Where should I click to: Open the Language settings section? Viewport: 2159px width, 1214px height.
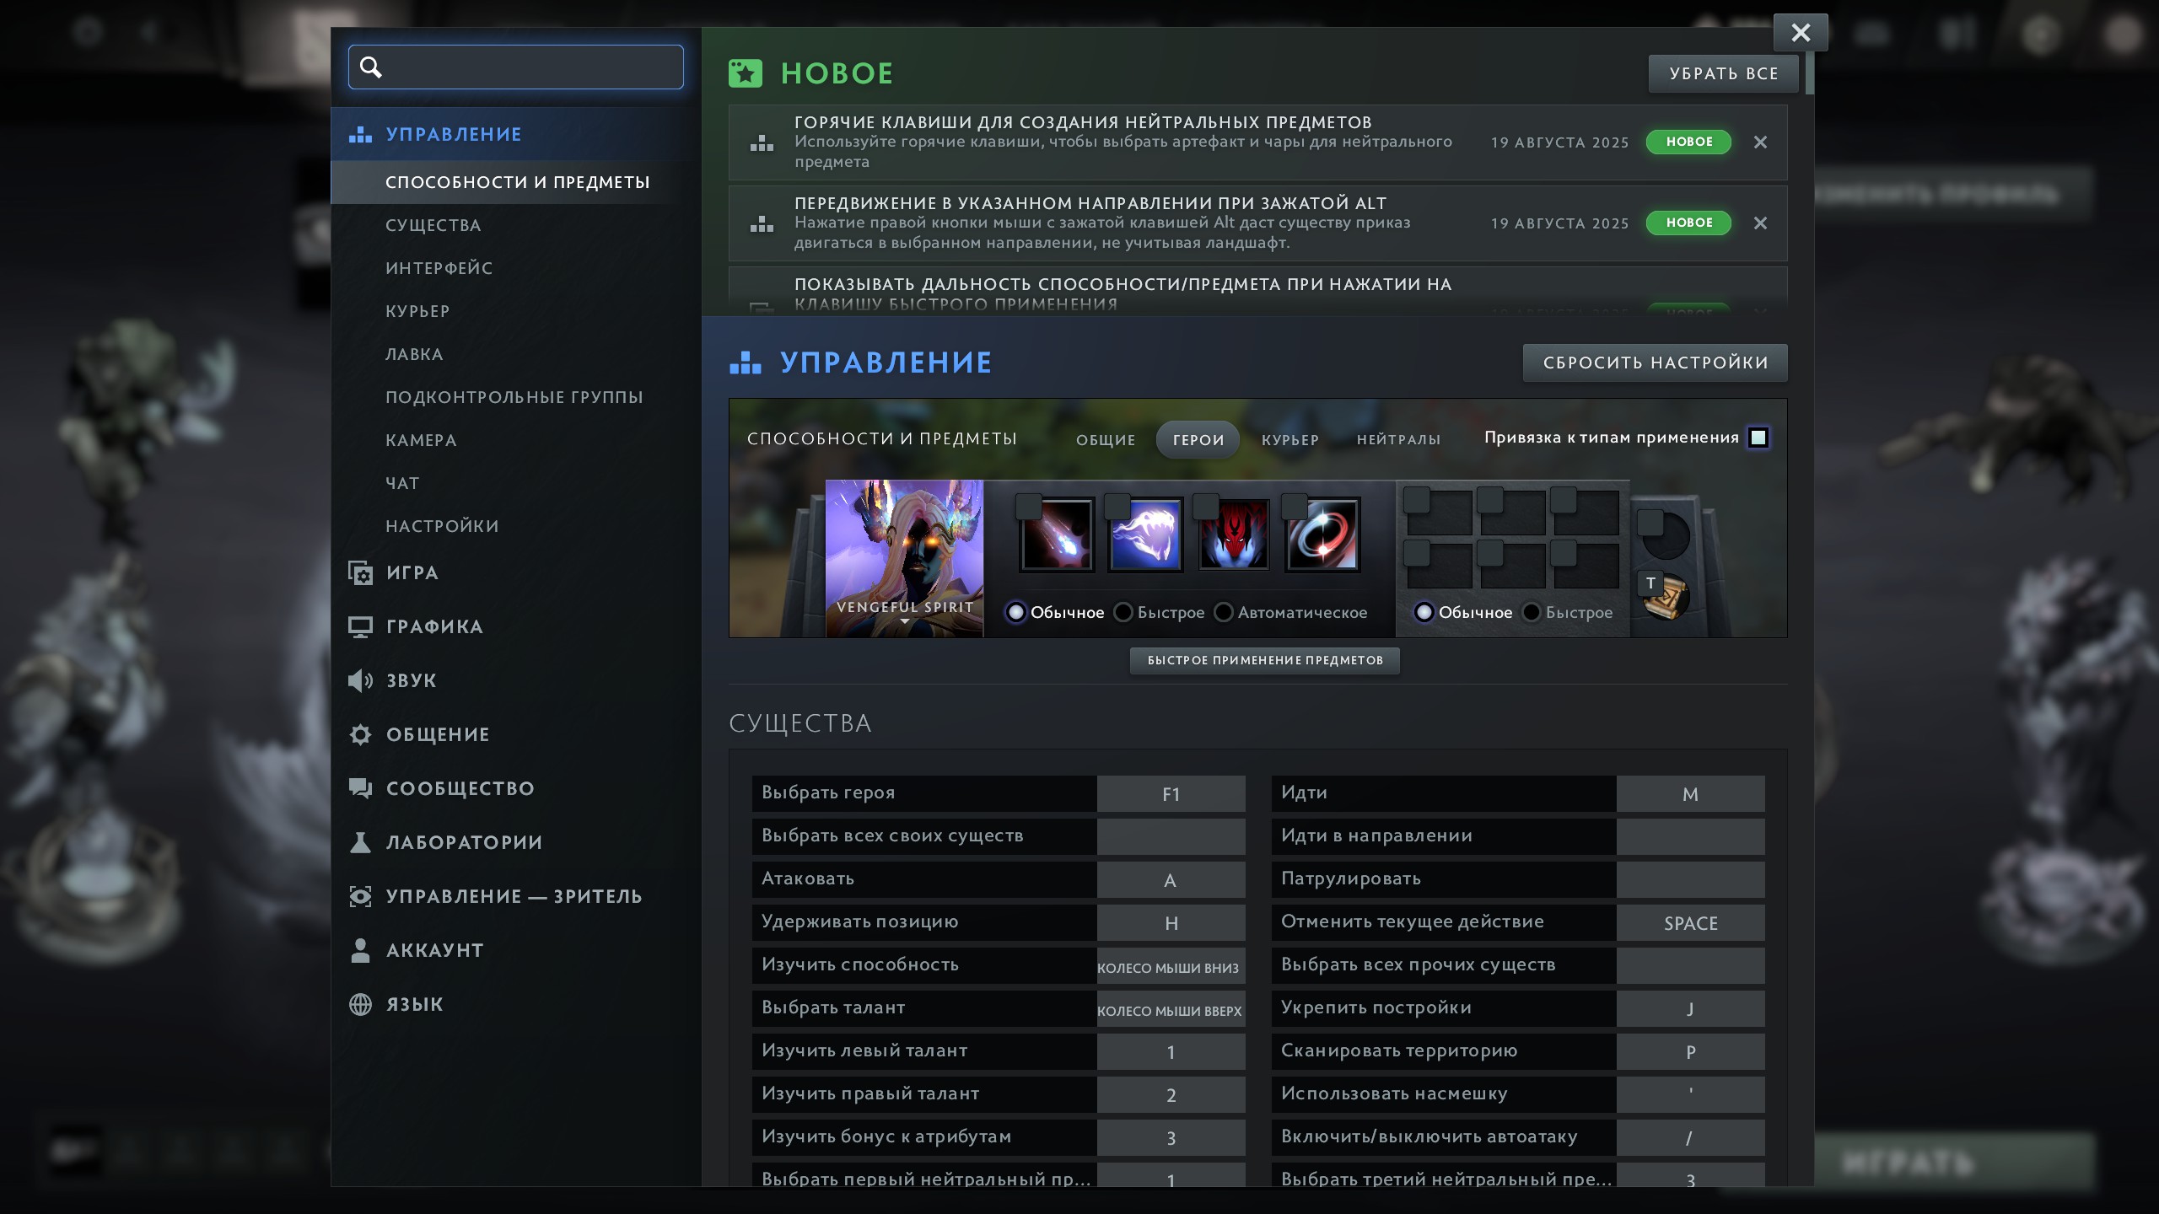pyautogui.click(x=414, y=1004)
